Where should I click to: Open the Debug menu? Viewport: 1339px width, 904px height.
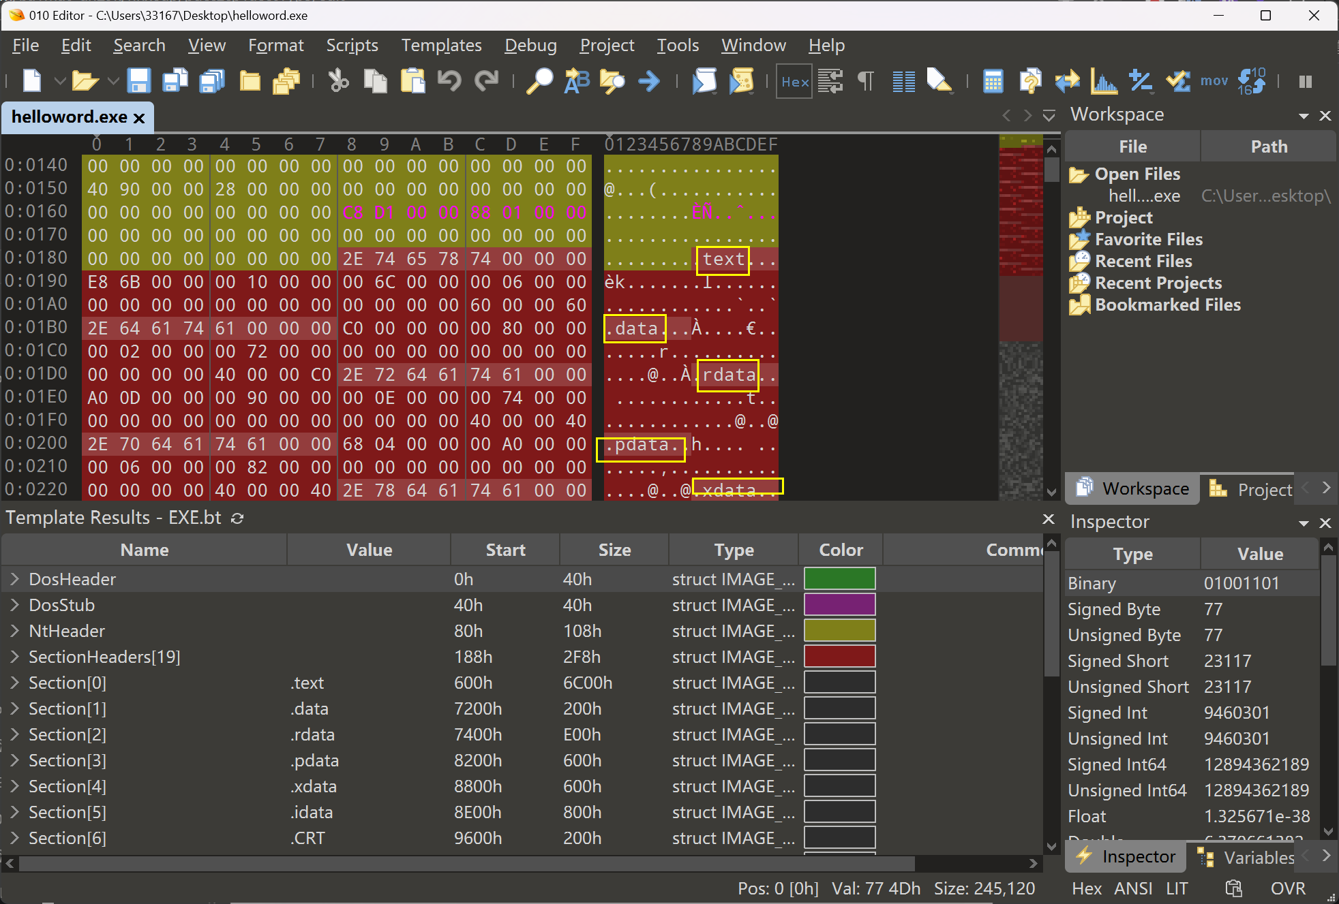pyautogui.click(x=530, y=45)
